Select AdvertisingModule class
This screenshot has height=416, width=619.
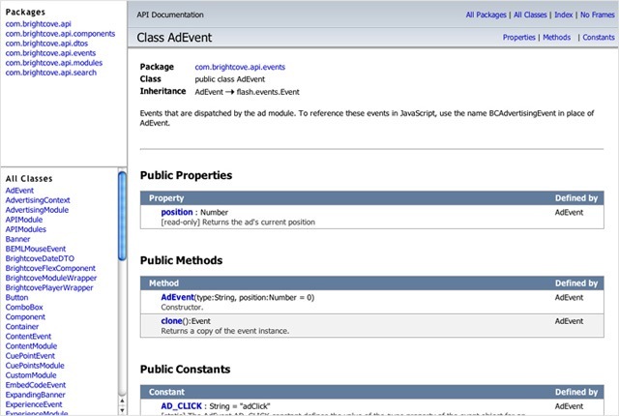37,210
